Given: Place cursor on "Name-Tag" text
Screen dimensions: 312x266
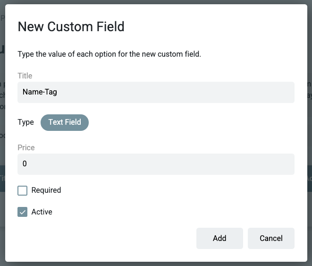Looking at the screenshot, I should pos(40,92).
